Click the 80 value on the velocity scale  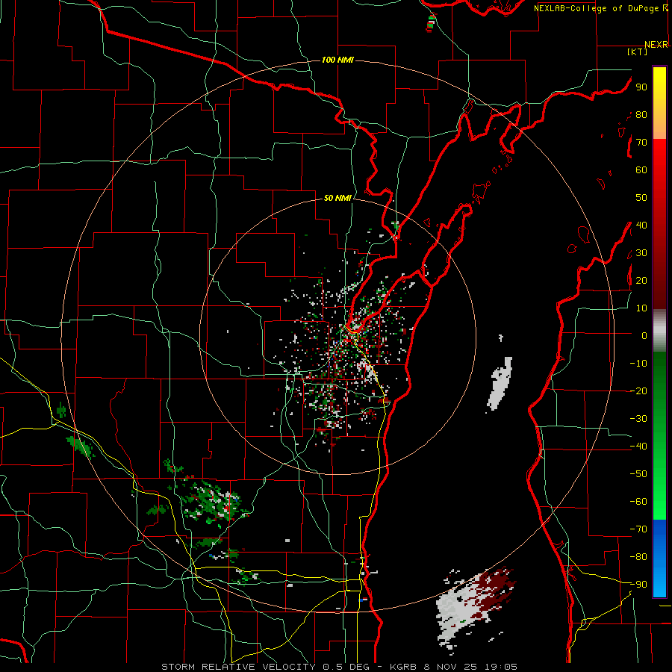pos(641,114)
